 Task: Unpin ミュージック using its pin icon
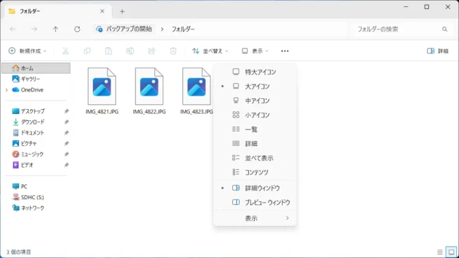[x=66, y=154]
